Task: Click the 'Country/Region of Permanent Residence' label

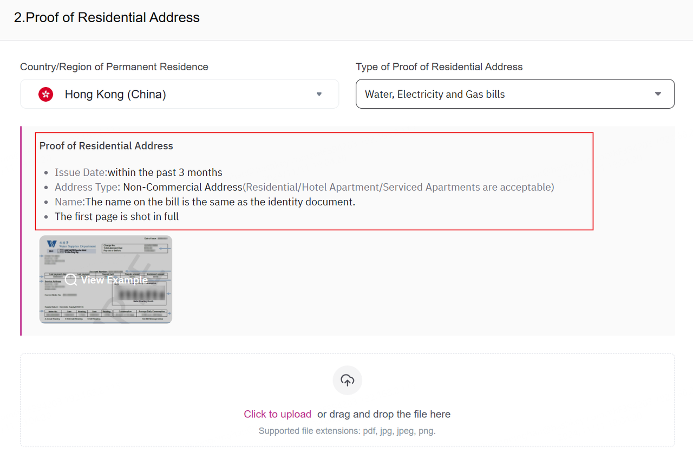Action: click(114, 67)
